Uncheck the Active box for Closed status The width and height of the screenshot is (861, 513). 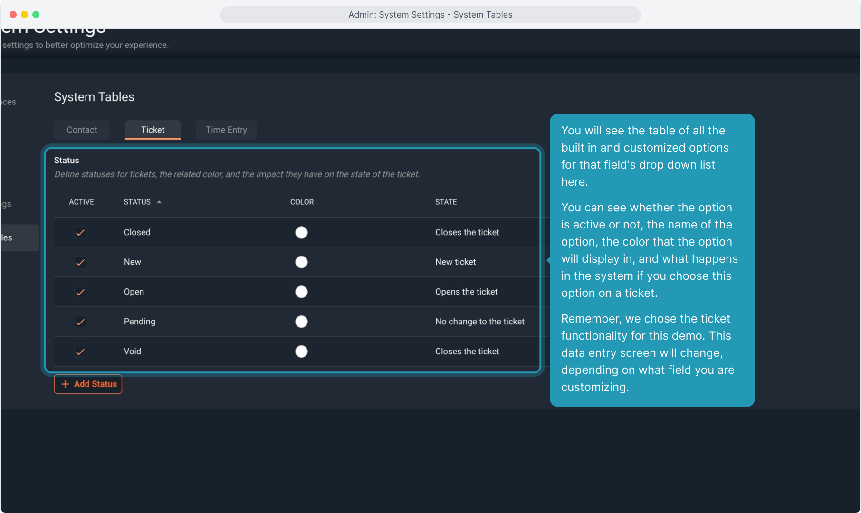tap(80, 232)
